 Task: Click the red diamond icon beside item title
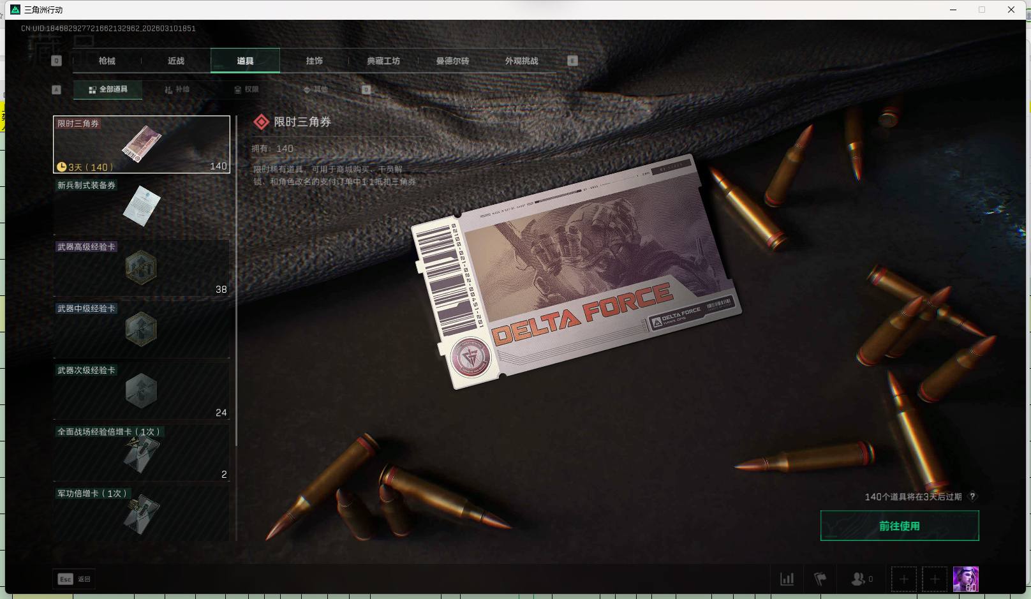261,122
